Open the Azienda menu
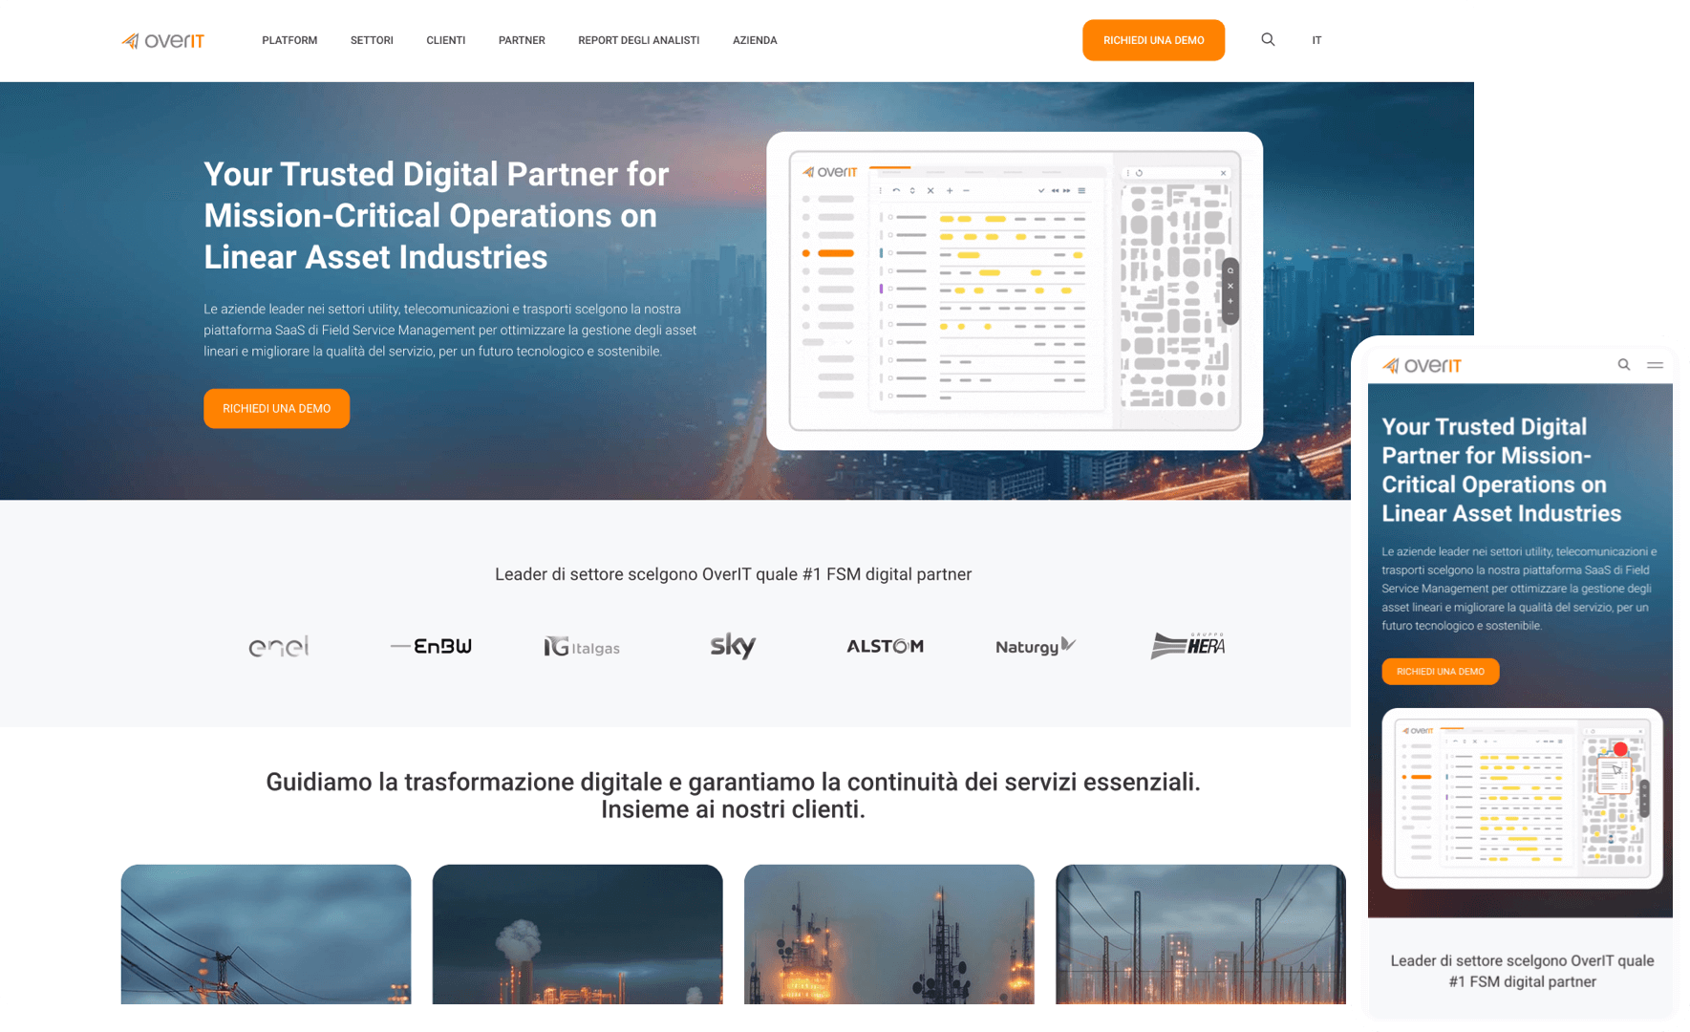This screenshot has width=1690, height=1032. (x=755, y=40)
